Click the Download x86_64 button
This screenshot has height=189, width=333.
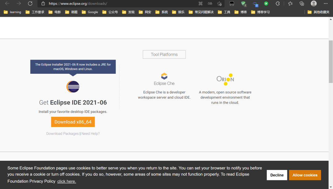(x=73, y=122)
